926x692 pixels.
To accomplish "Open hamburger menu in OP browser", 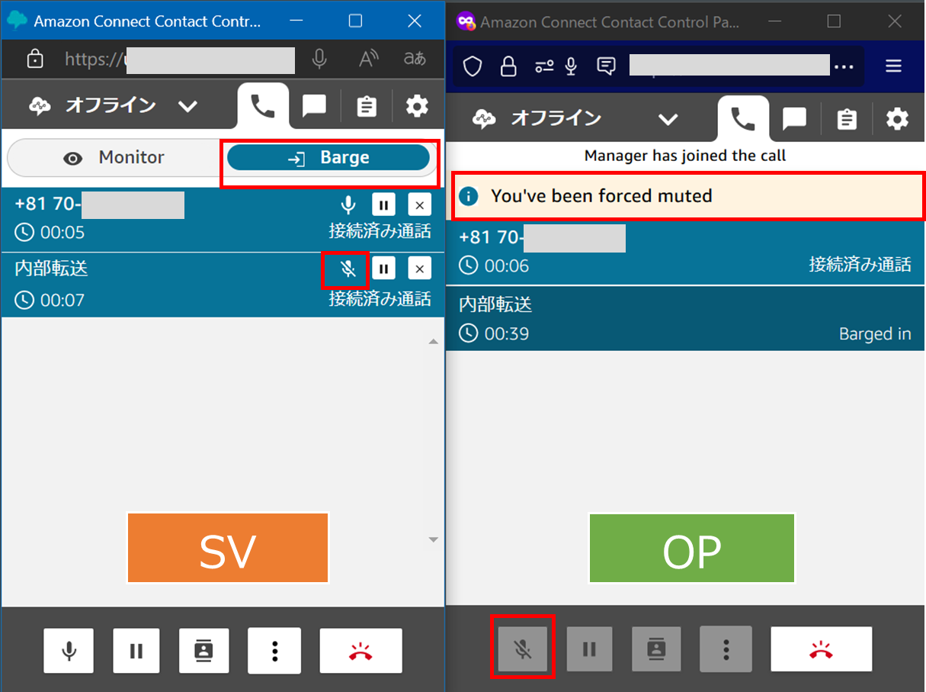I will (893, 66).
